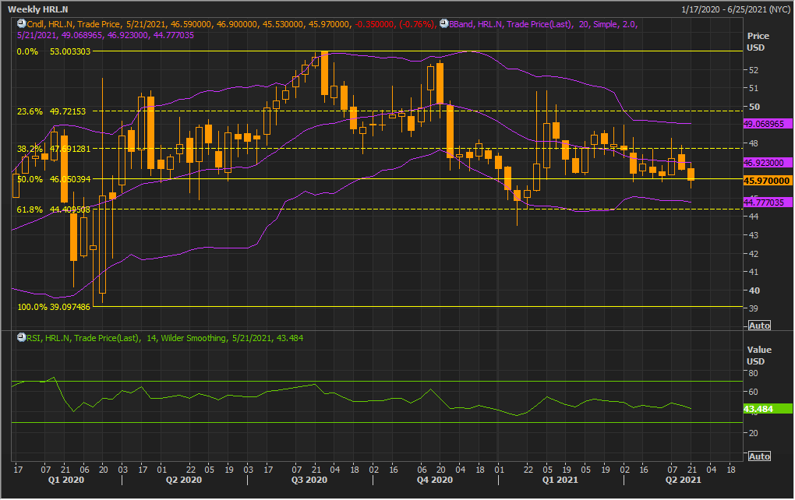Click the 'Weekly HRL.N' chart title
Viewport: 795px width, 500px height.
(x=38, y=9)
